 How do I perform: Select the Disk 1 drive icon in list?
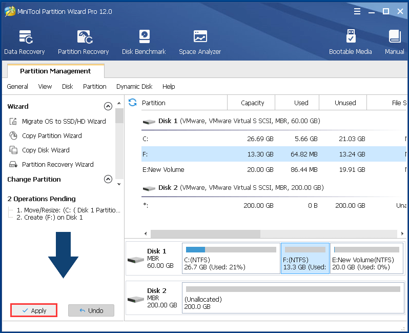149,122
